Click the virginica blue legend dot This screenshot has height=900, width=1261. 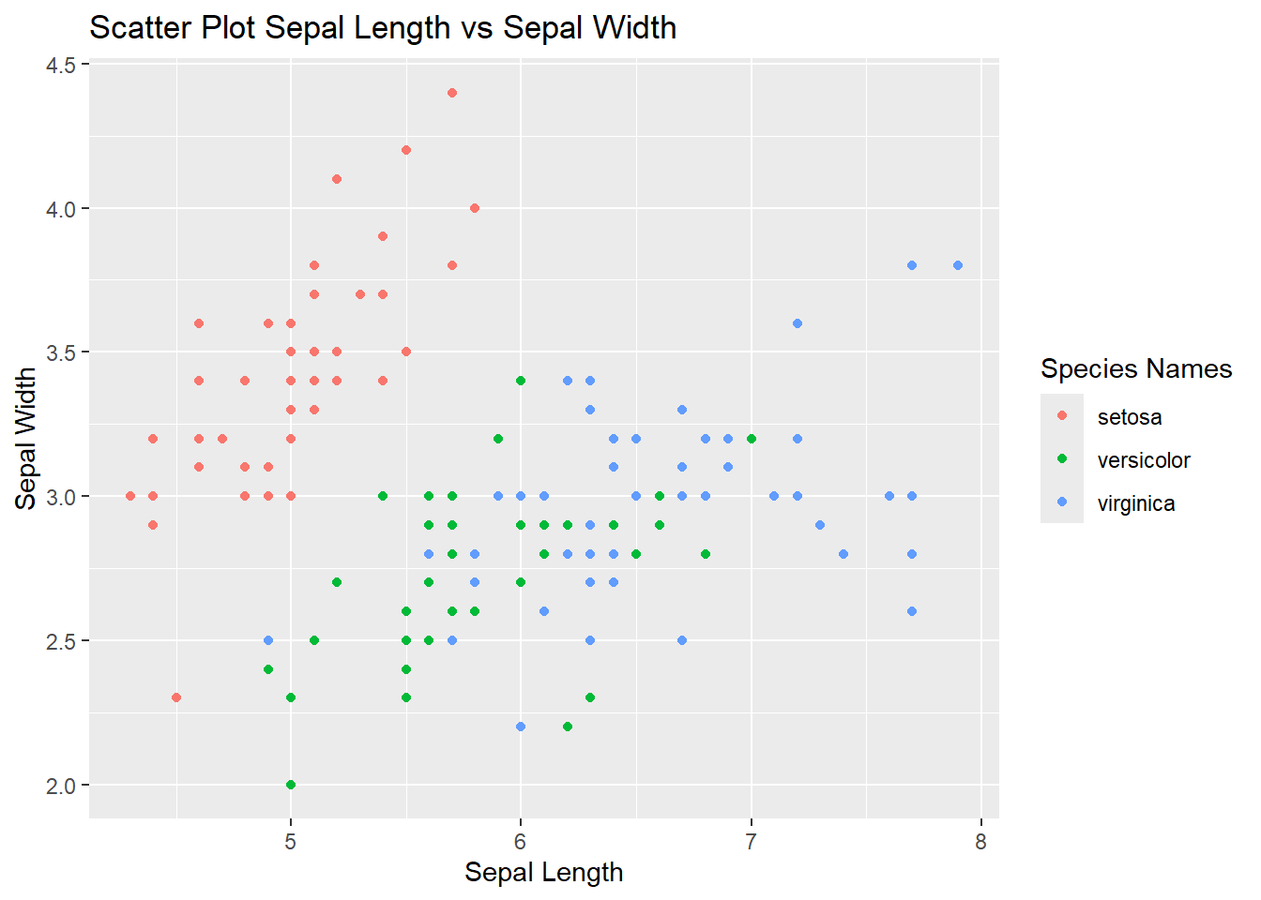(1062, 502)
